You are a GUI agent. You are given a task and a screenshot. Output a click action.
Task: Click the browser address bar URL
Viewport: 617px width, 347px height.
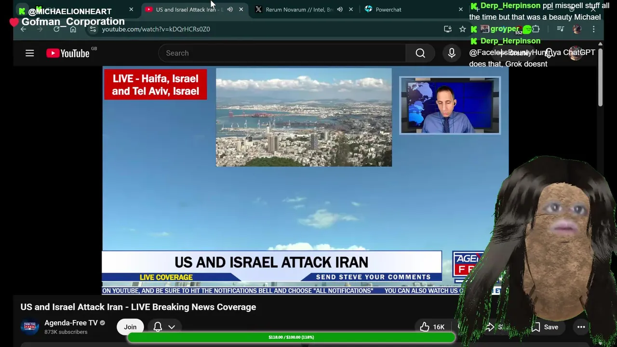[x=156, y=29]
